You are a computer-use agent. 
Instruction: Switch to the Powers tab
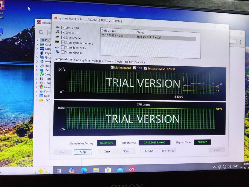(x=109, y=61)
